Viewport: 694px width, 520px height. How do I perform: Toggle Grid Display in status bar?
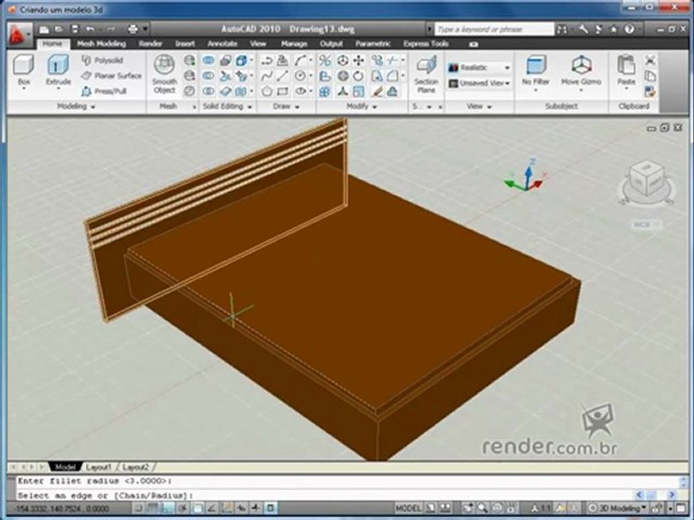point(153,508)
